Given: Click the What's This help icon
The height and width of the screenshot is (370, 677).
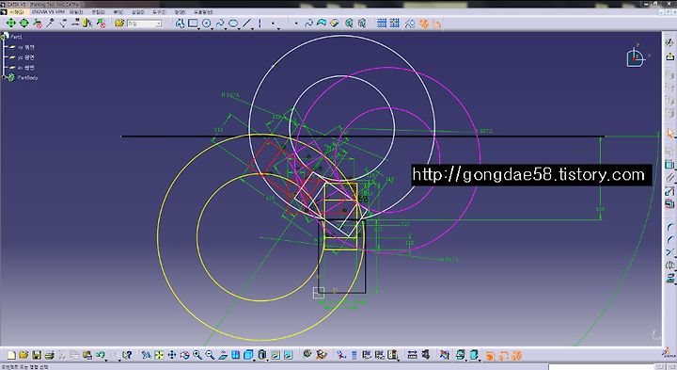Looking at the screenshot, I should coord(127,355).
